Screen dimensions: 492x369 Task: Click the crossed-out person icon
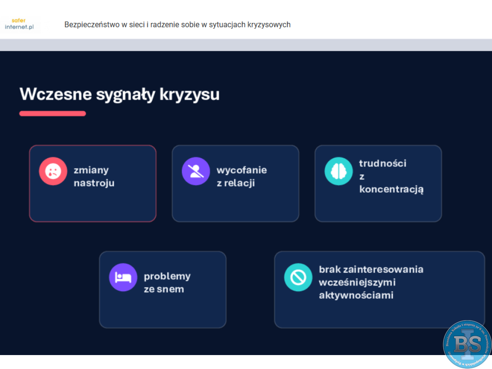(196, 171)
